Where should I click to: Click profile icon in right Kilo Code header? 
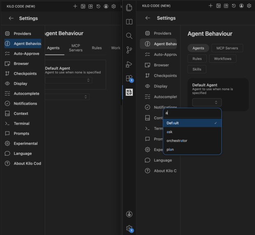coord(241,6)
